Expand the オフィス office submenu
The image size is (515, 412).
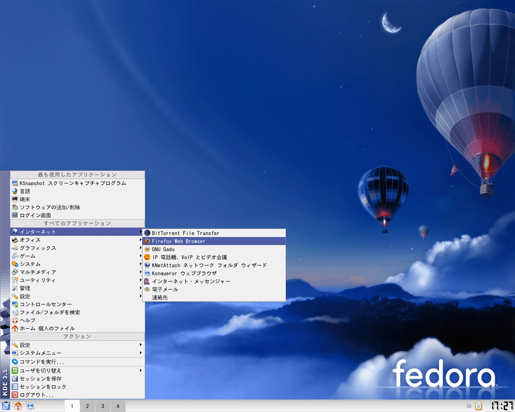click(77, 240)
